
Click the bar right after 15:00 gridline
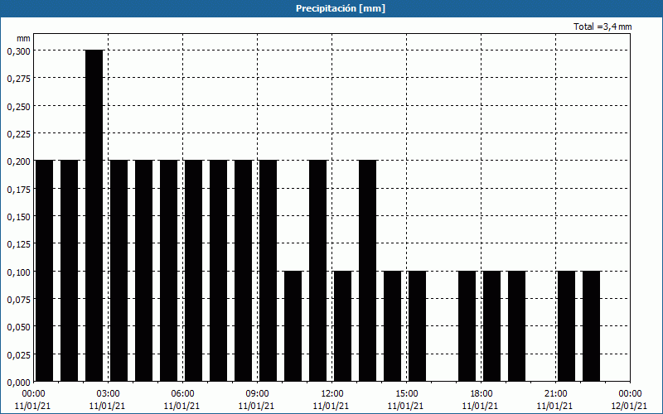pyautogui.click(x=418, y=326)
